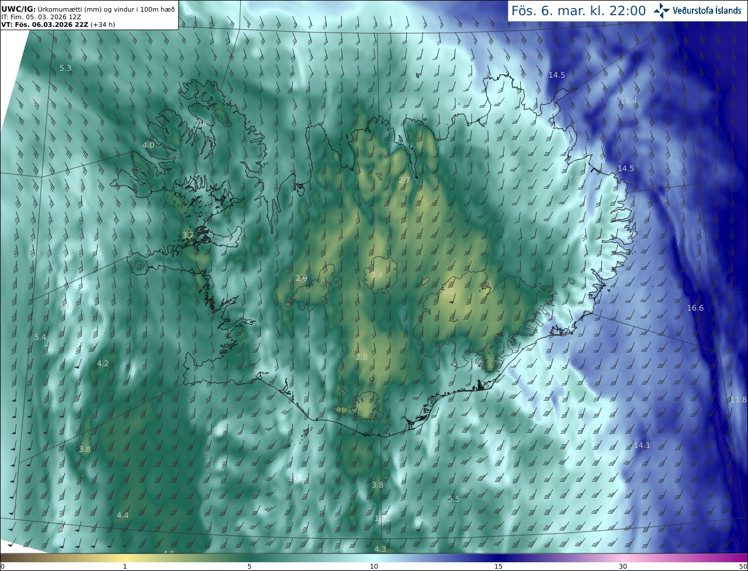Click the 4.4 value near the bottom left
Image resolution: width=748 pixels, height=571 pixels.
pos(122,515)
